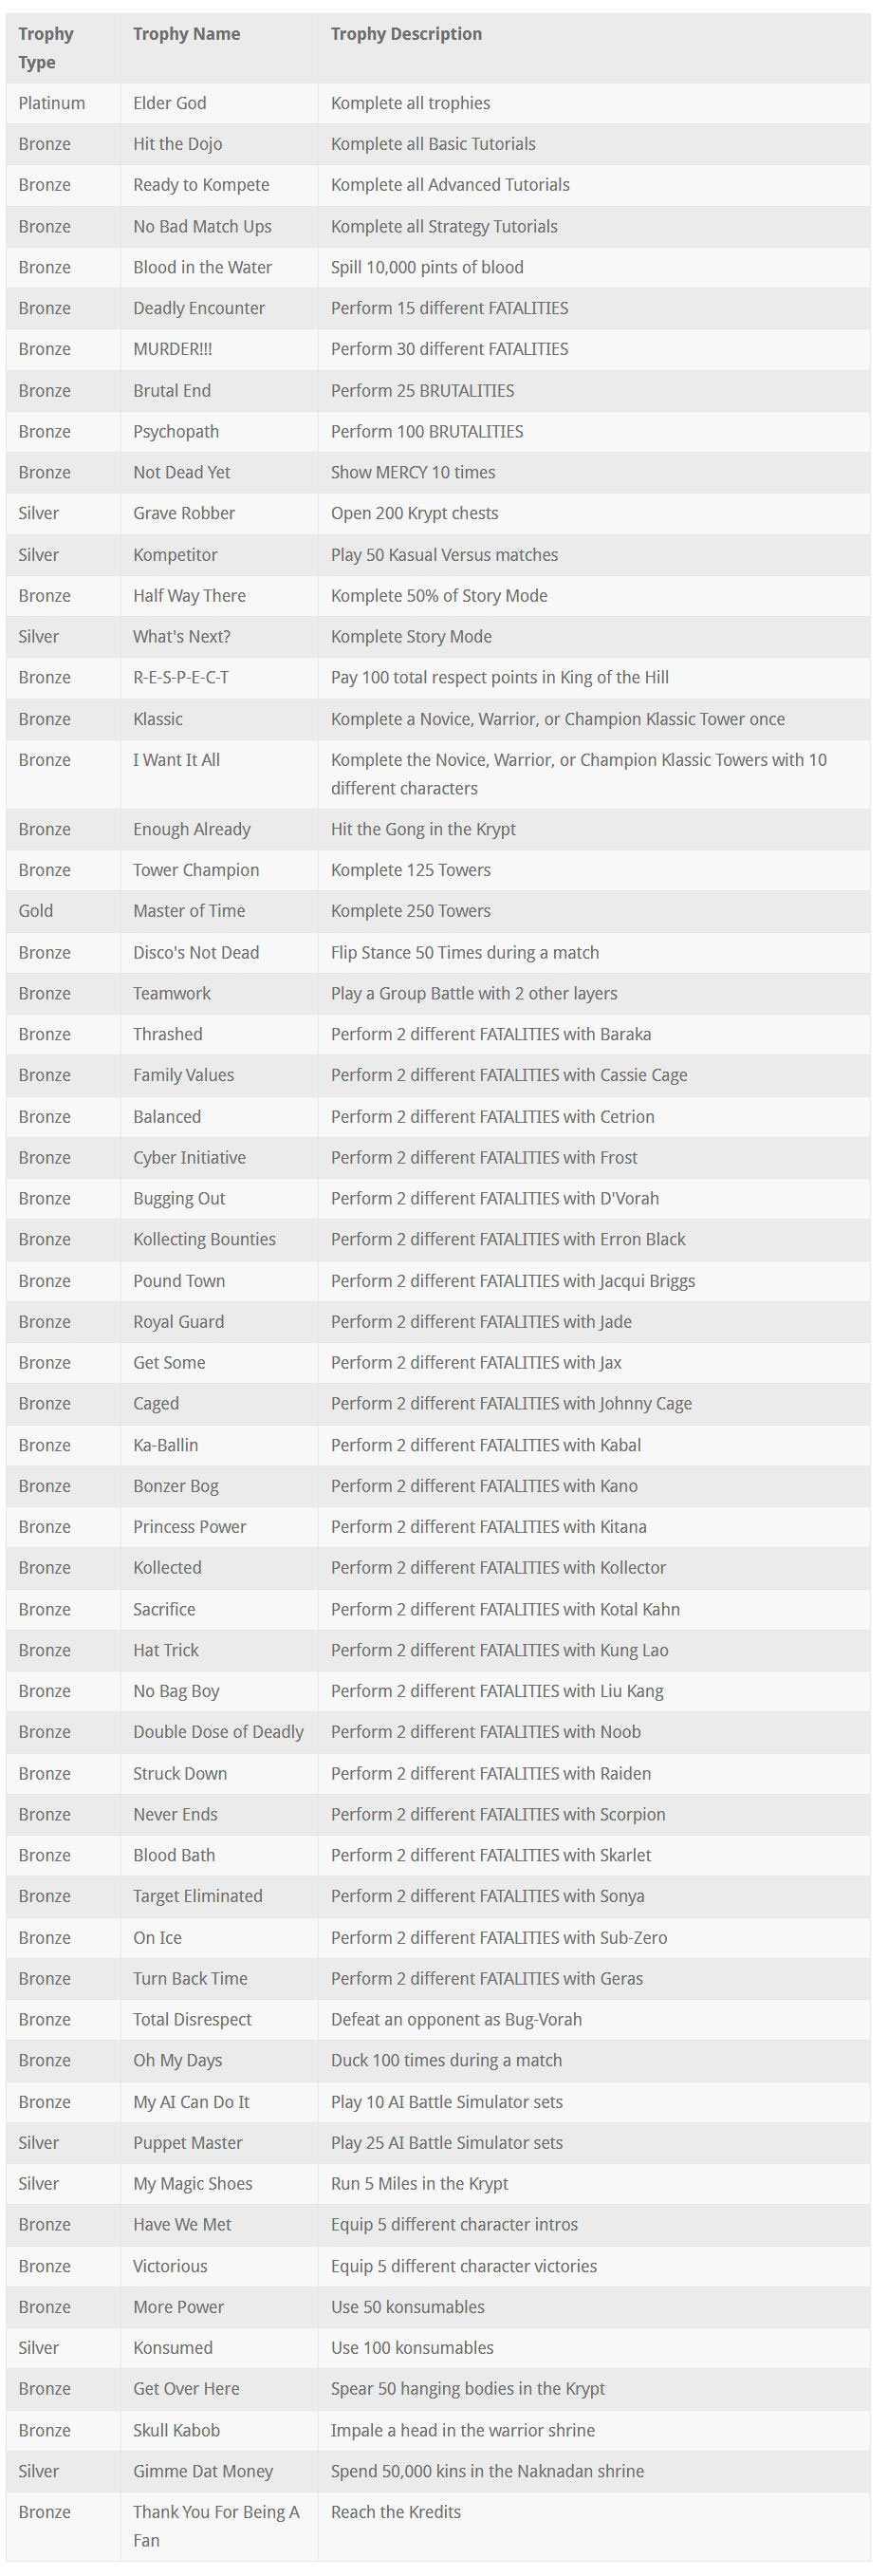Click the Elder God trophy name

point(170,103)
